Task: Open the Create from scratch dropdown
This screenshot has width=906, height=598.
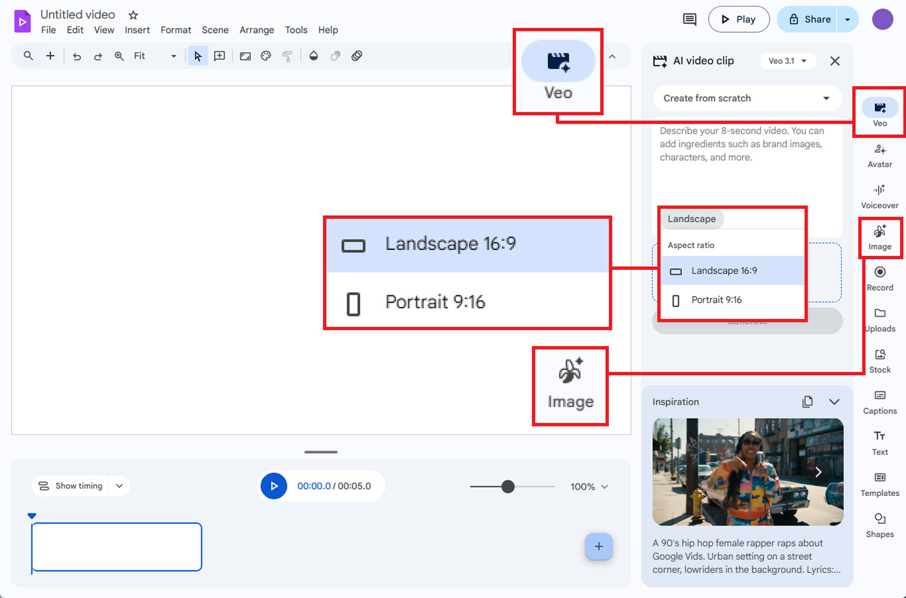Action: (x=747, y=98)
